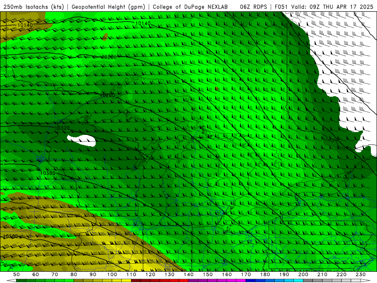This screenshot has height=283, width=377.
Task: Click the 110 value on the color scale
Action: point(131,275)
